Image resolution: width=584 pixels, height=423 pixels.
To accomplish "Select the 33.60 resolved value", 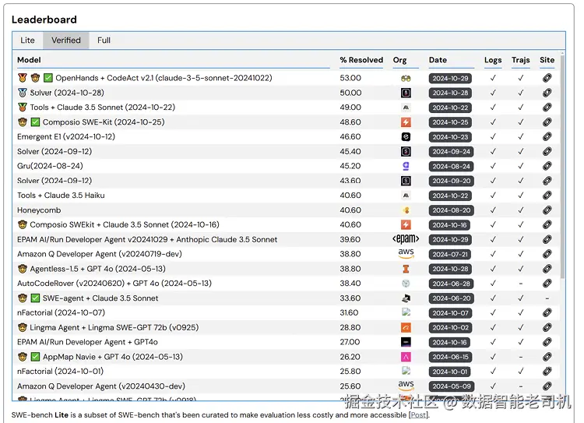I will coord(350,298).
